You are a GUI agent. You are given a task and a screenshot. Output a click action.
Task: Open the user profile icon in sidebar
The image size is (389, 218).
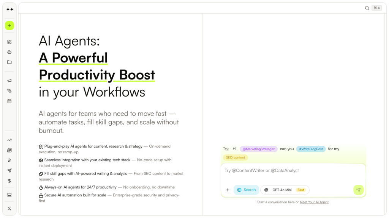click(9, 209)
